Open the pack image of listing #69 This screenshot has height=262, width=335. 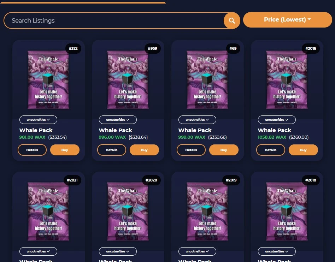(207, 80)
